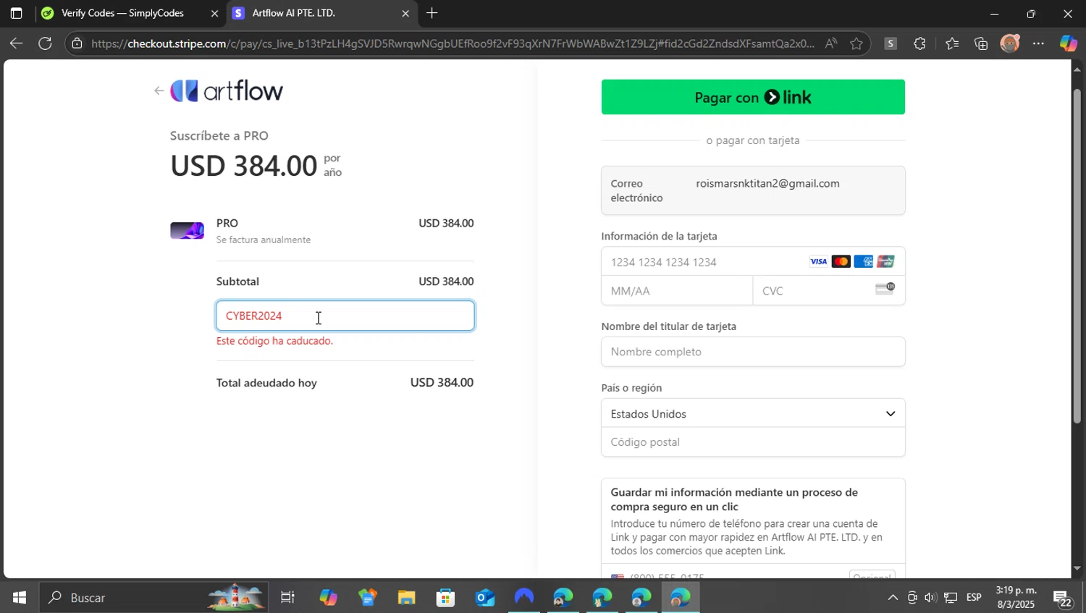Viewport: 1086px width, 613px height.
Task: Click the volume icon in tray
Action: (930, 598)
